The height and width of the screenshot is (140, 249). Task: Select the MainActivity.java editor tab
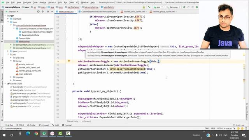66,12
